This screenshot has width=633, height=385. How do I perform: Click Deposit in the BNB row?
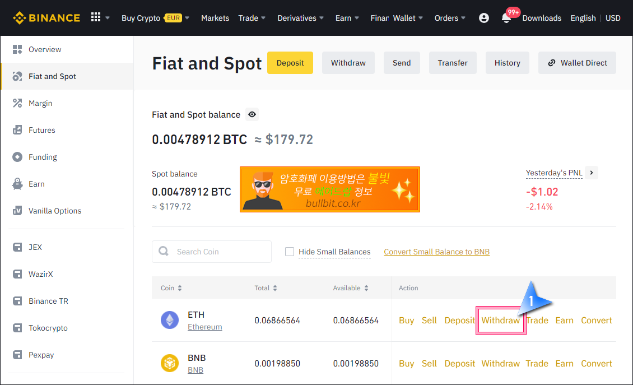[459, 363]
